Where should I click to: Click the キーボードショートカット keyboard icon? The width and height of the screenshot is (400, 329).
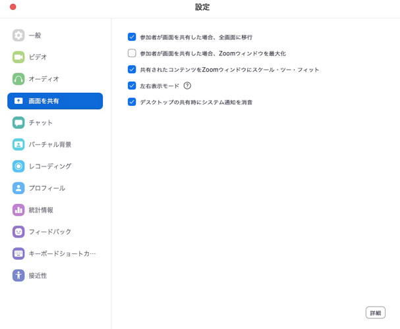coord(18,253)
